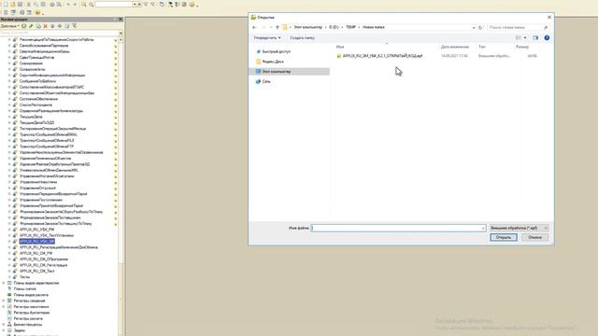Click the Configuration tree search field
Viewport: 598px width, 336px height.
click(x=59, y=34)
